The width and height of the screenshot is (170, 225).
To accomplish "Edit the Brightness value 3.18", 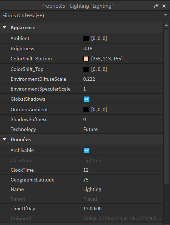I will point(122,48).
